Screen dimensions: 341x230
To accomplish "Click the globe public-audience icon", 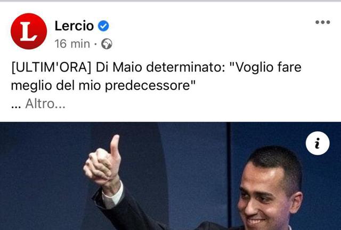I will (x=107, y=44).
